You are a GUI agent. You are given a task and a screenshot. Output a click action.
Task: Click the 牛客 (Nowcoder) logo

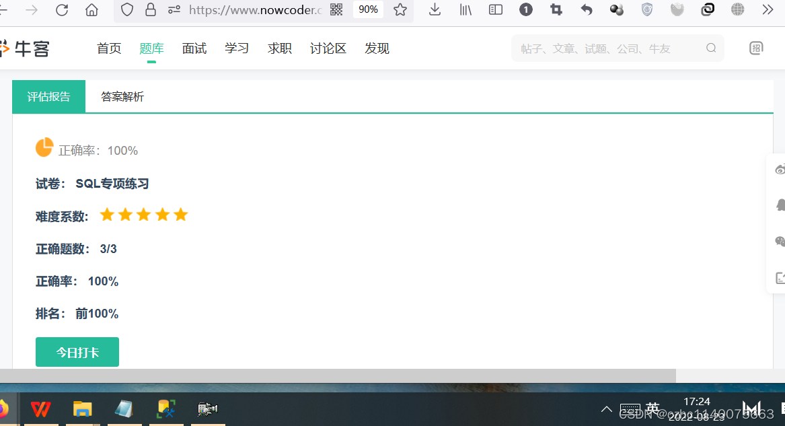tap(26, 48)
